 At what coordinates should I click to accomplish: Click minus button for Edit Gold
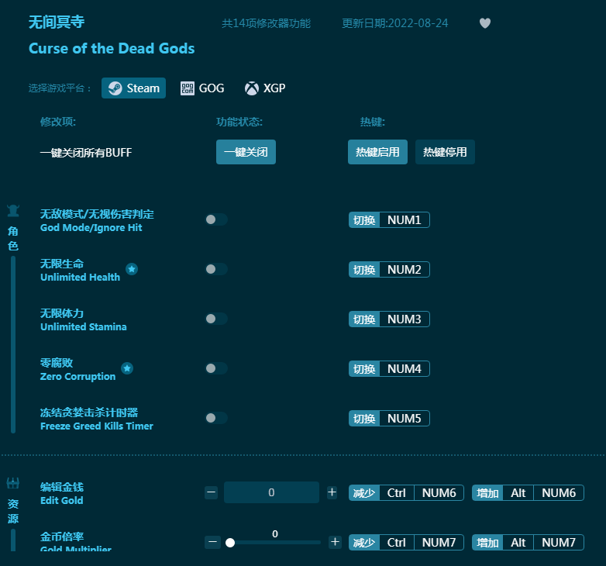211,492
